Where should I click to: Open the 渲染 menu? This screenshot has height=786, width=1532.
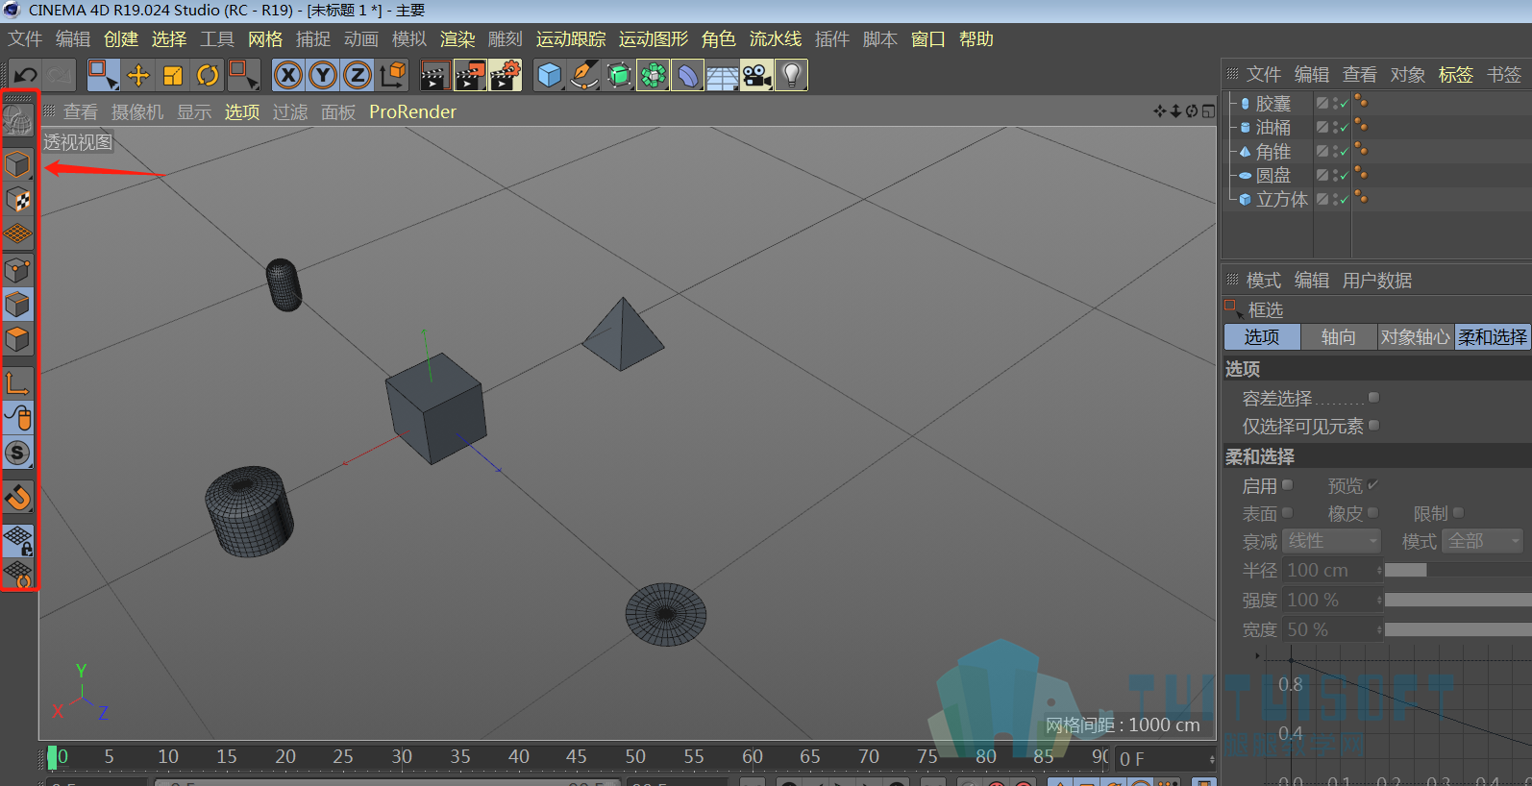coord(457,39)
